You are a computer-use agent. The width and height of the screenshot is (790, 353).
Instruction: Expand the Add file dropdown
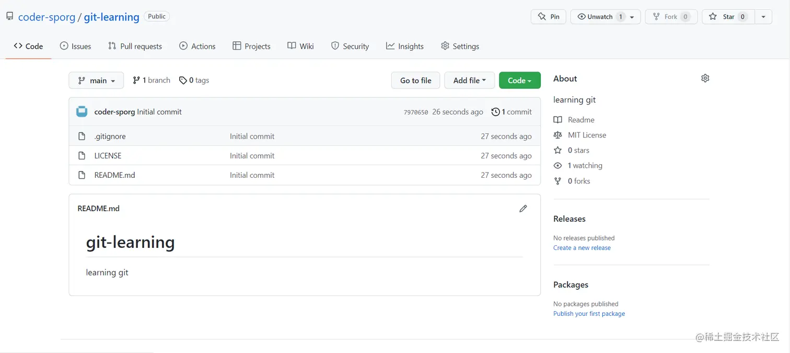point(469,81)
